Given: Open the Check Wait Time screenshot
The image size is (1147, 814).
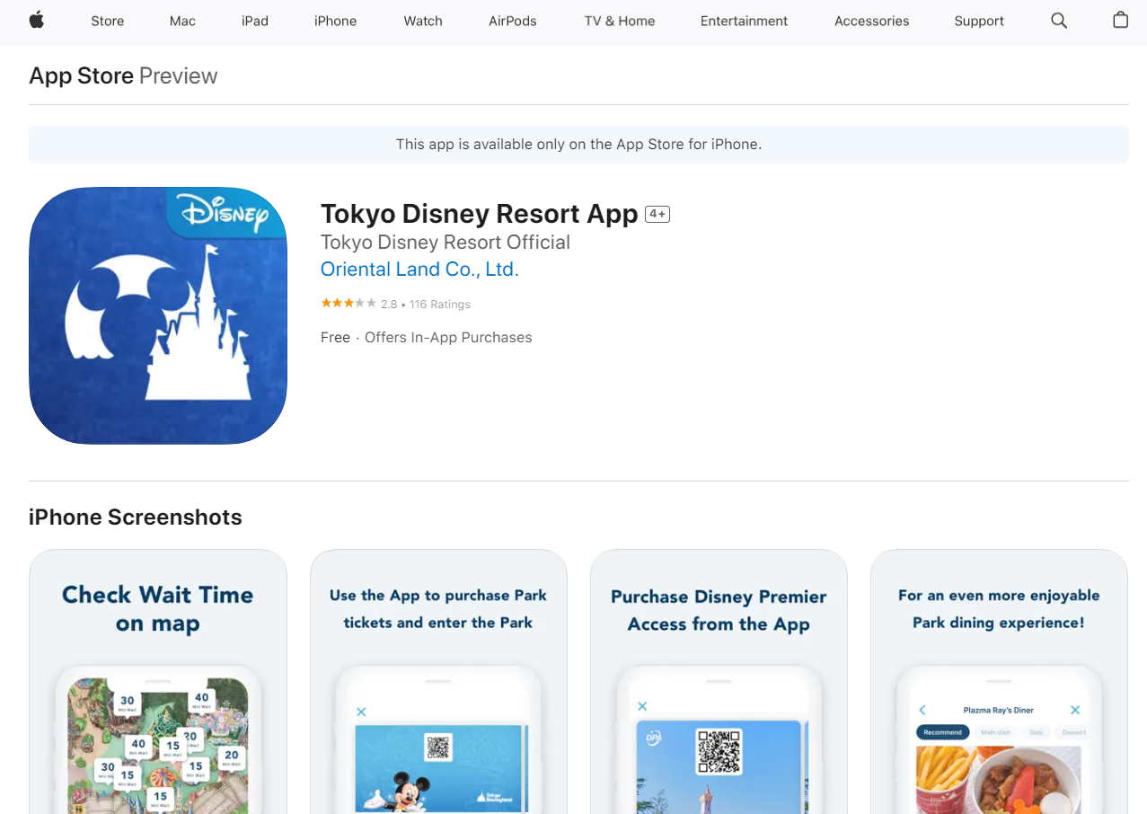Looking at the screenshot, I should (158, 682).
